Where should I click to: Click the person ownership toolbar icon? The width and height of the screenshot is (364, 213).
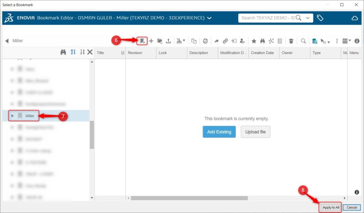tap(242, 41)
